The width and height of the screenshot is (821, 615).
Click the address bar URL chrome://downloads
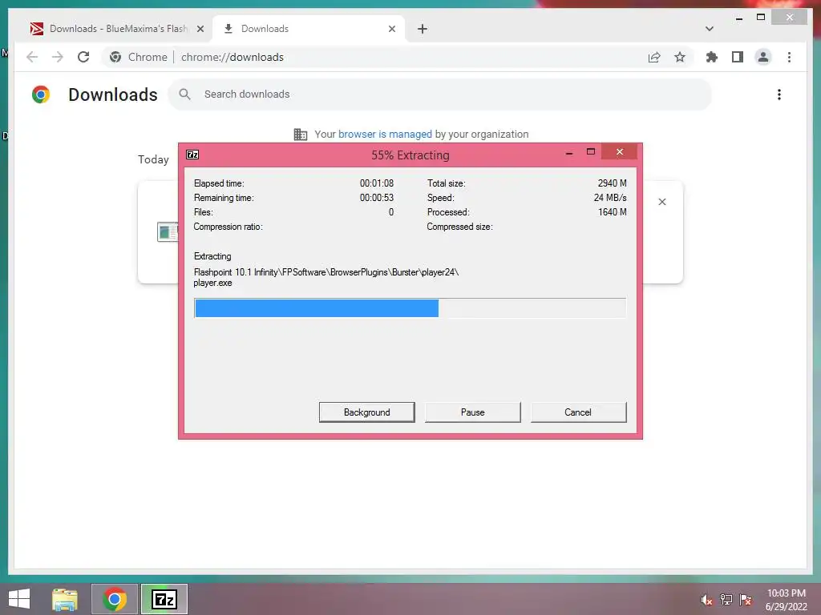tap(233, 57)
